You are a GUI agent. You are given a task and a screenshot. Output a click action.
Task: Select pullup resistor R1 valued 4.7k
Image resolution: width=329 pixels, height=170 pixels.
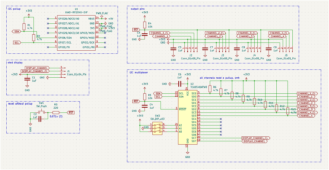[24, 26]
